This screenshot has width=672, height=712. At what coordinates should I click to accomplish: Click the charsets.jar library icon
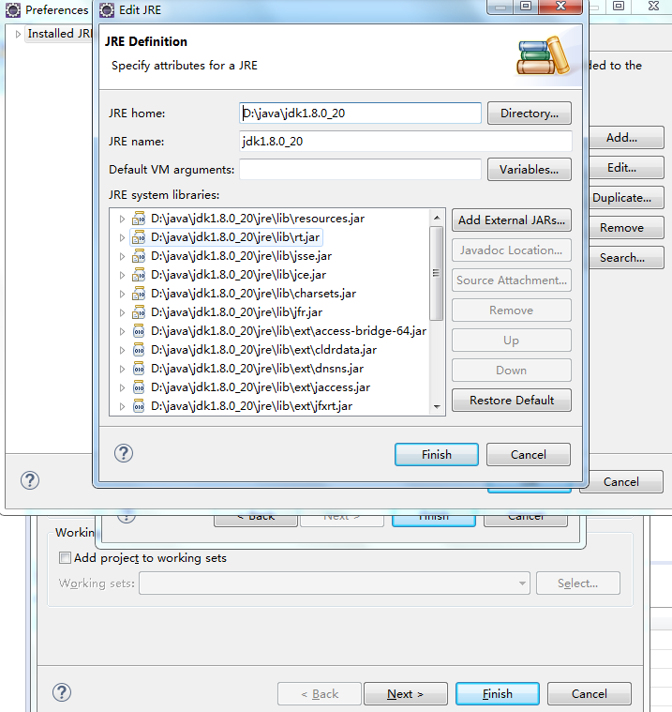(139, 294)
